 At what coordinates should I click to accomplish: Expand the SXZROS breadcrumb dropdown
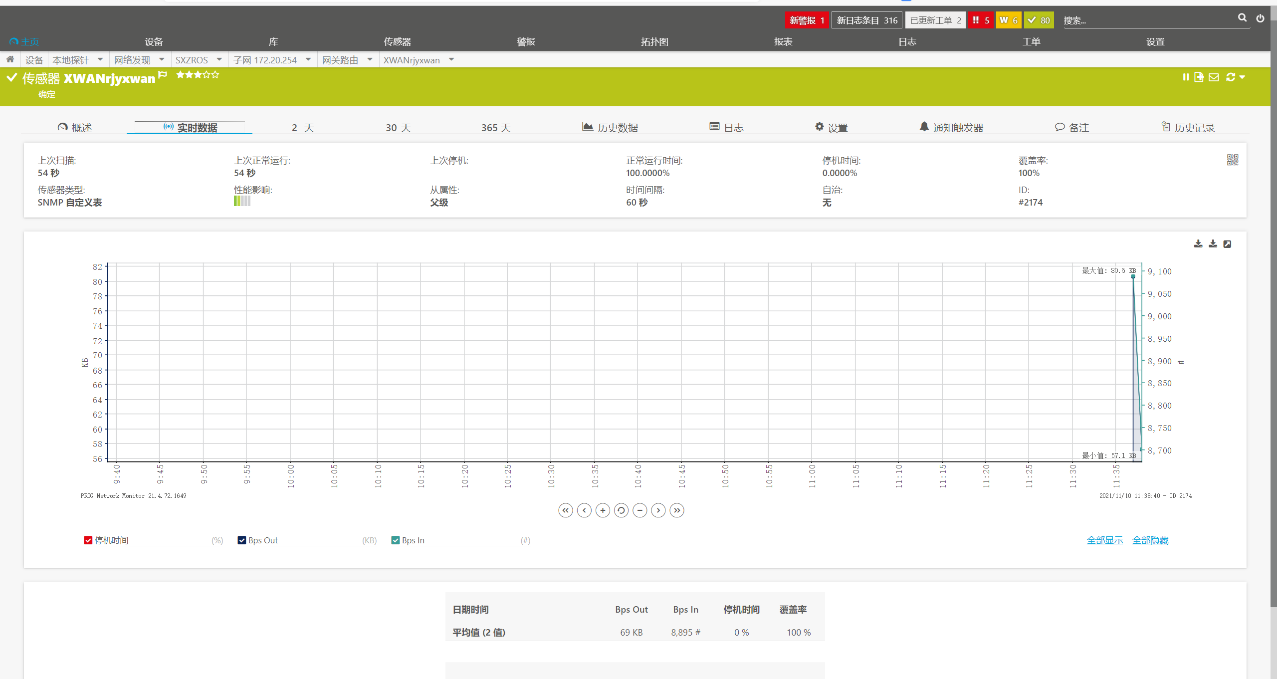click(x=219, y=59)
